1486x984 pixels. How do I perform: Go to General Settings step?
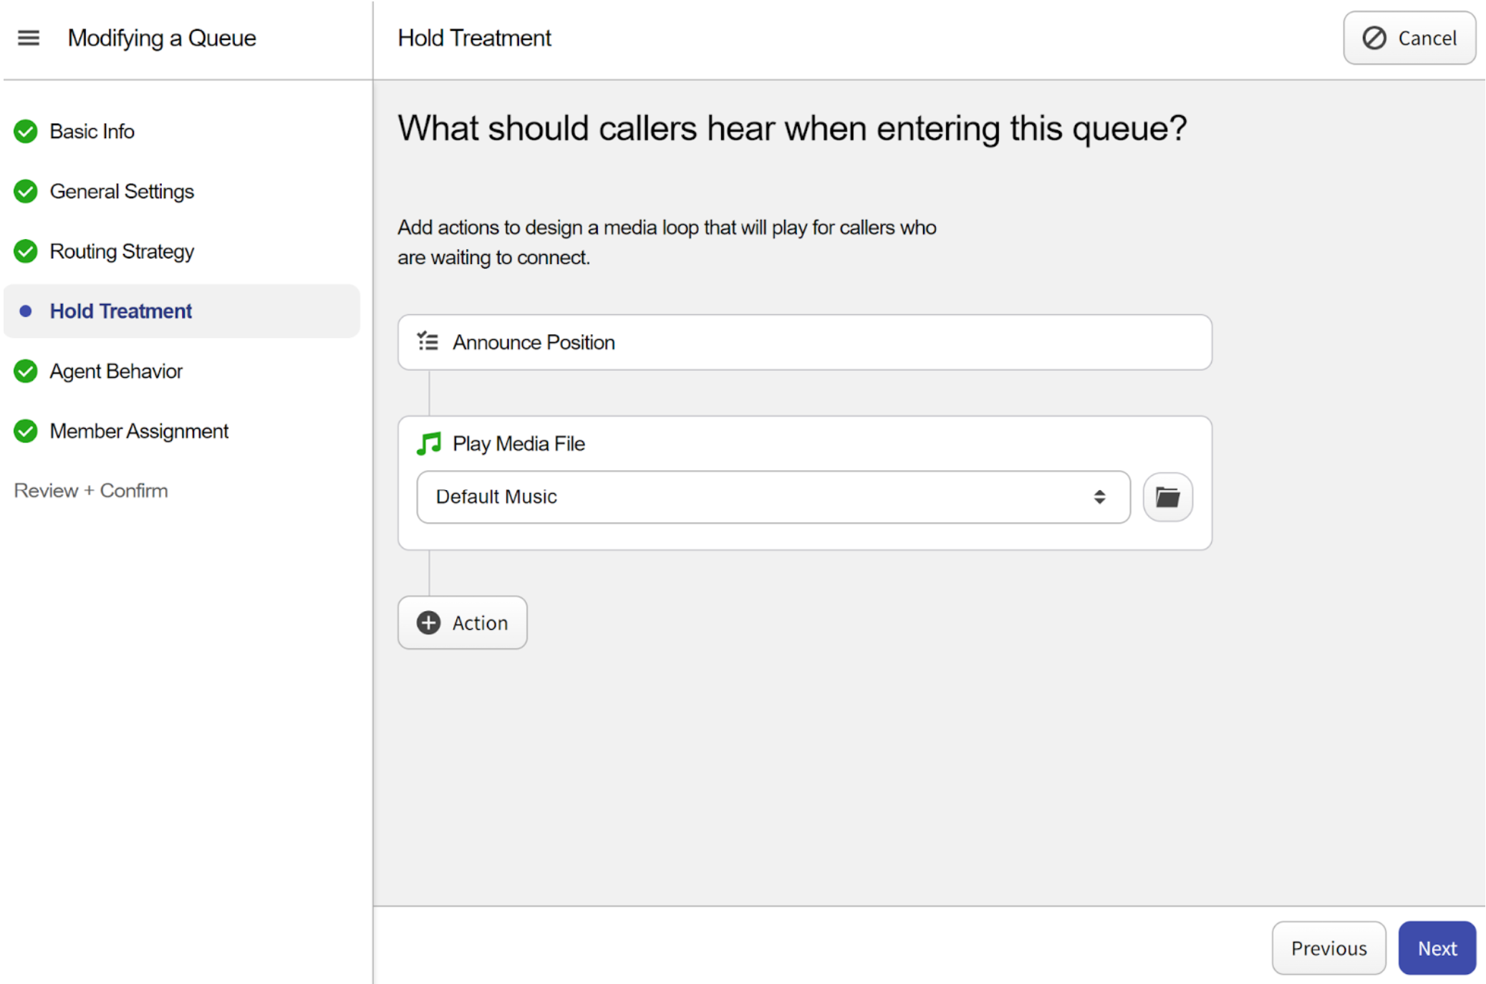(x=122, y=191)
